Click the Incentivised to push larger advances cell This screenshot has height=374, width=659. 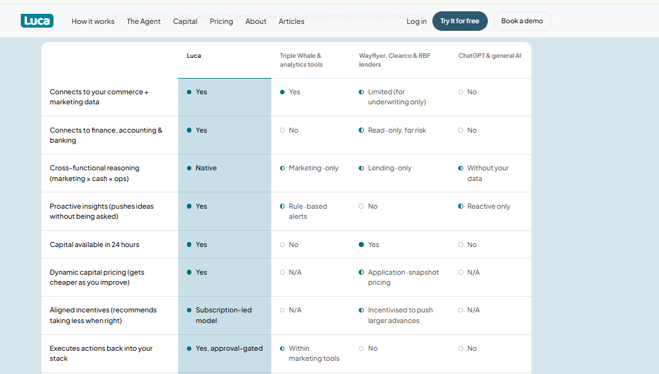[x=400, y=316]
